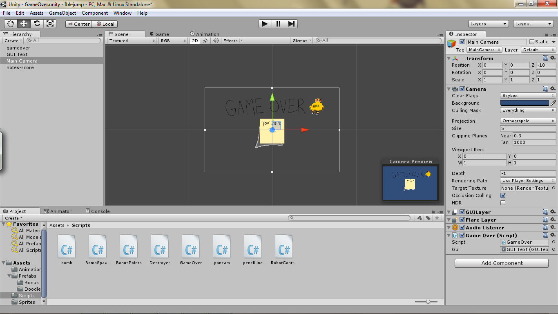Open the GameObject menu
This screenshot has height=314, width=558.
pyautogui.click(x=62, y=13)
